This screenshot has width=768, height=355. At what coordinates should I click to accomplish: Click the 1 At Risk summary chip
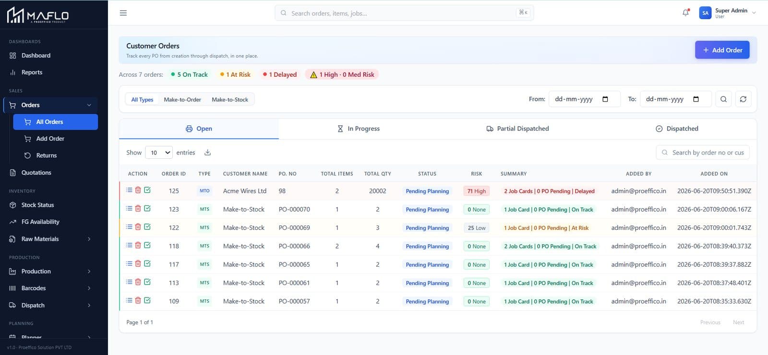point(235,74)
